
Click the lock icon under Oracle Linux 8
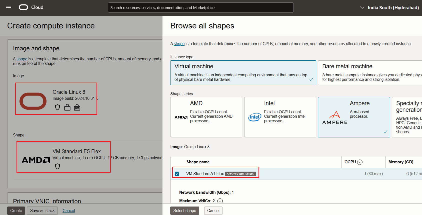coord(67,107)
